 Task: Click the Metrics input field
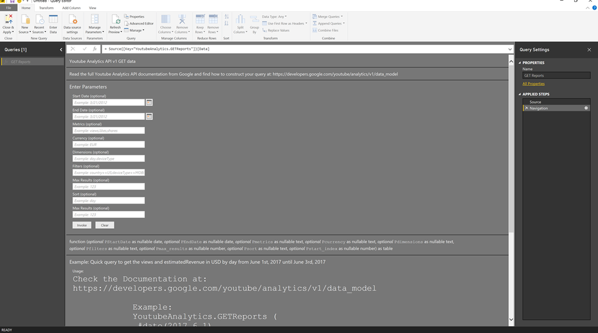pyautogui.click(x=109, y=131)
